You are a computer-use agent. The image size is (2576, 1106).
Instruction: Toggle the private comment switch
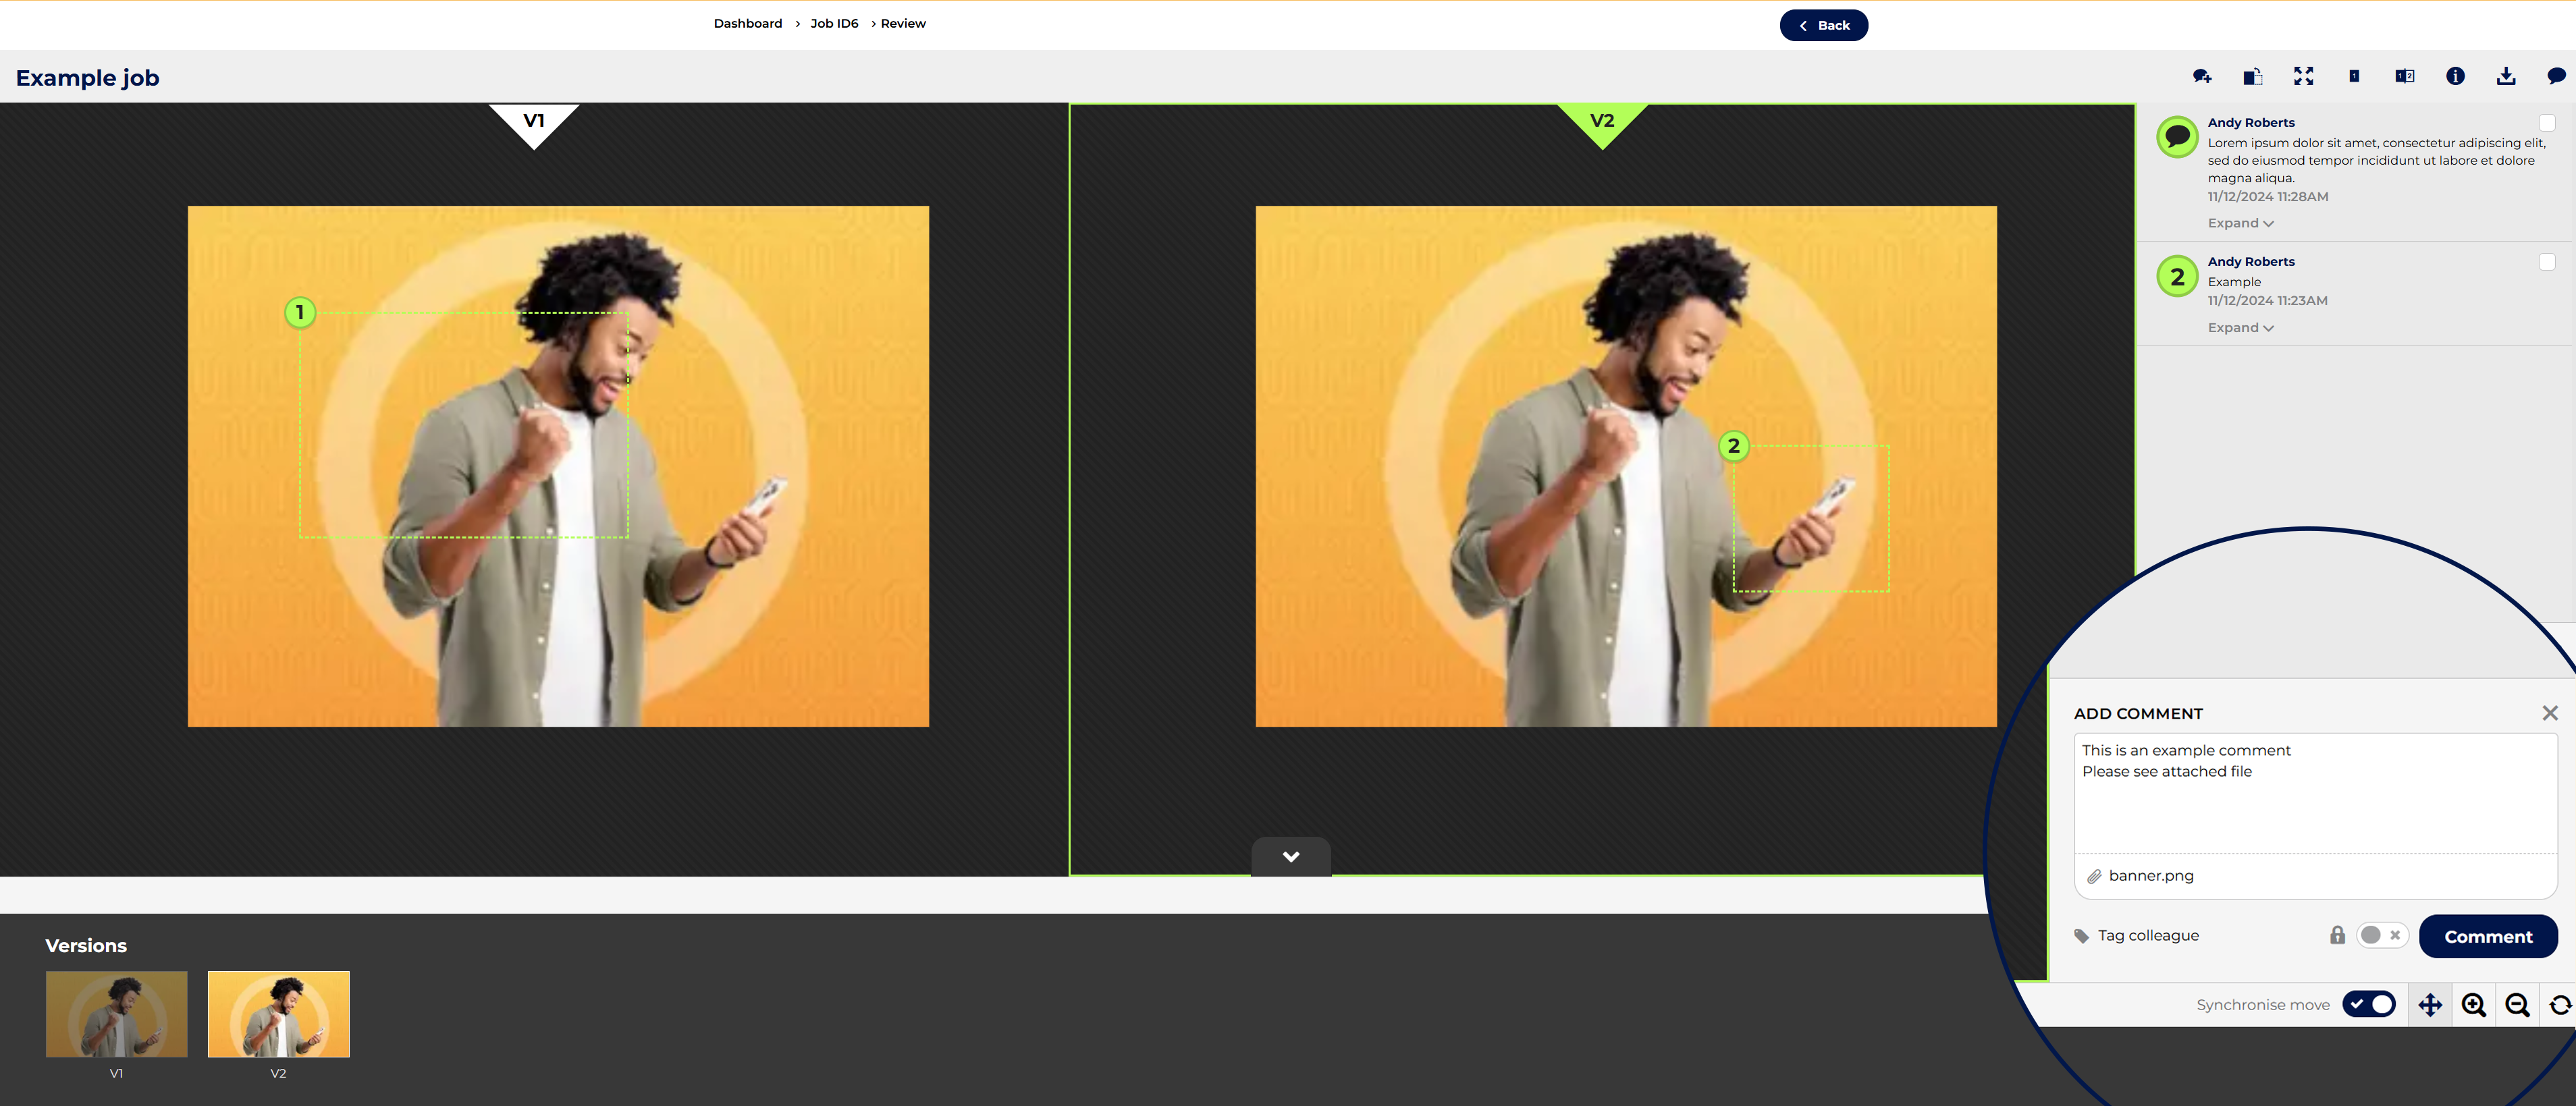pos(2382,935)
